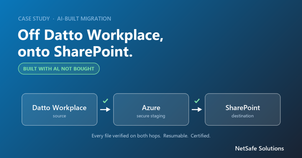Select the Azure secure staging box

[151, 110]
